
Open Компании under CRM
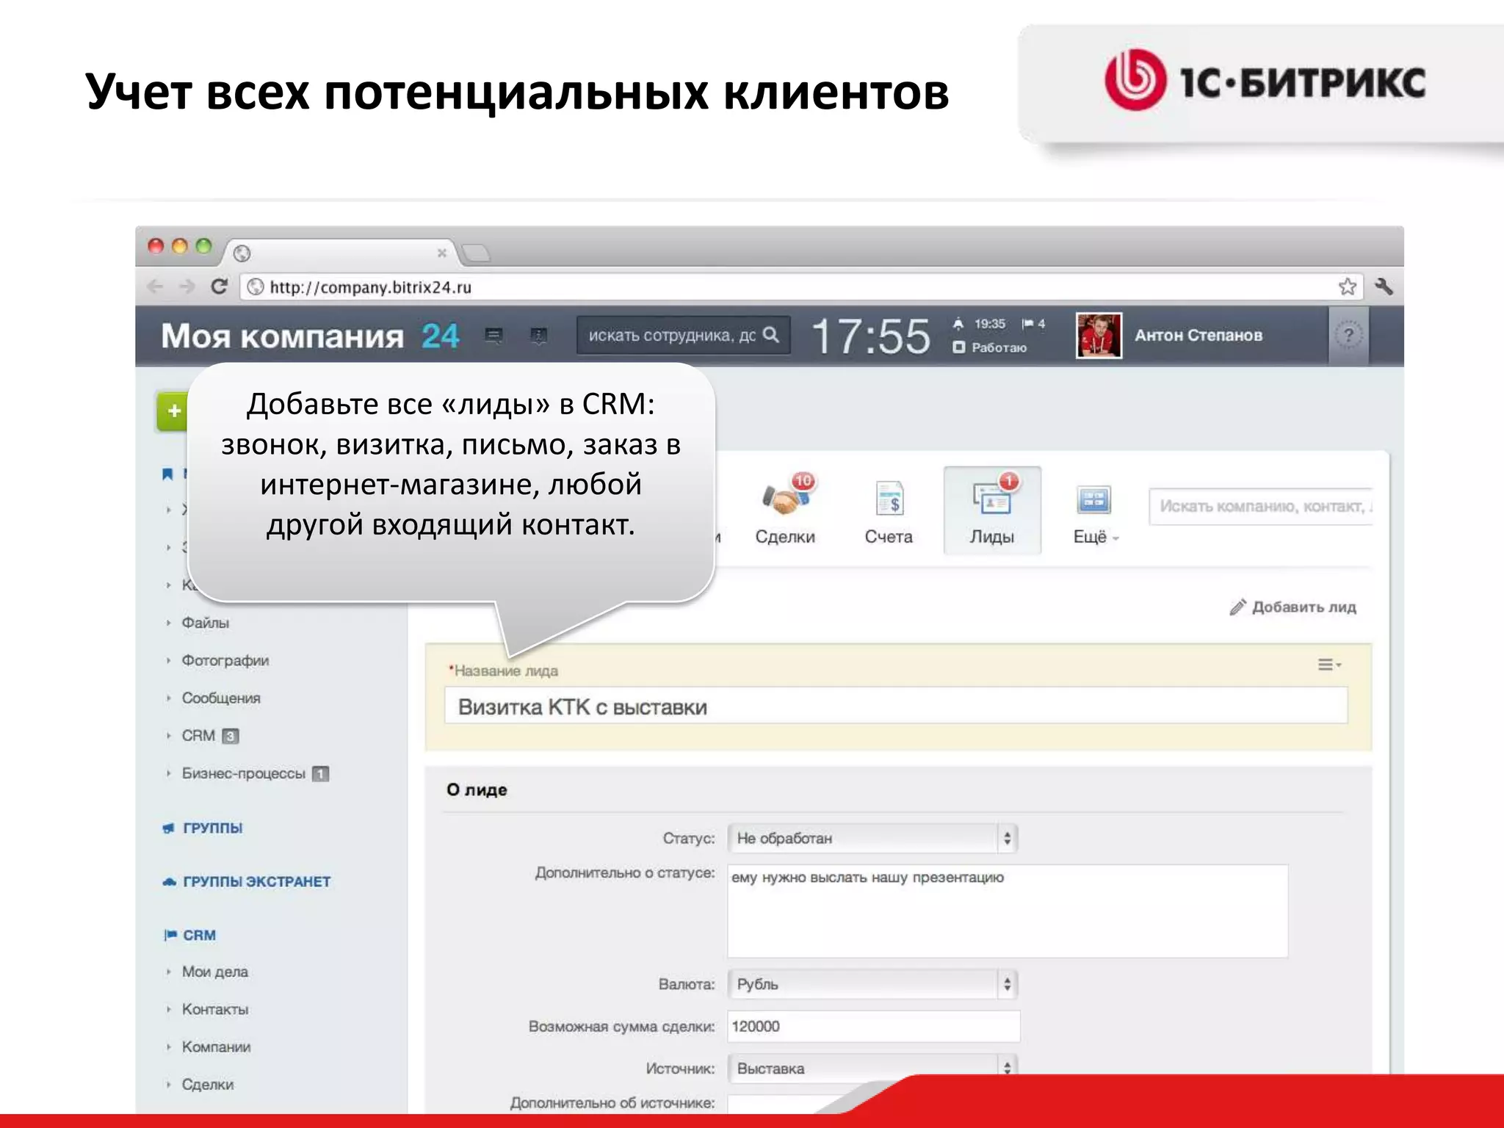coord(216,1046)
